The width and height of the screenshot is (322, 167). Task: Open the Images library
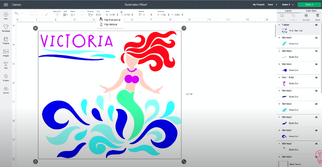(6, 53)
